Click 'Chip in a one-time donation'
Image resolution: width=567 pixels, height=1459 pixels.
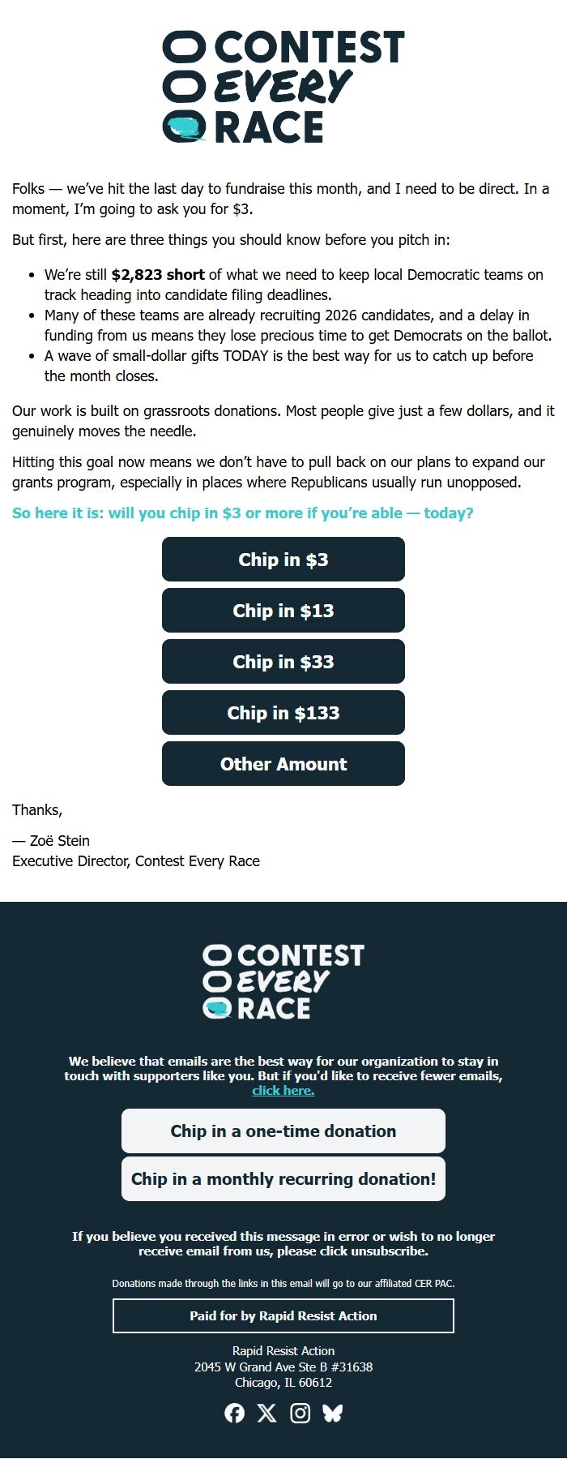coord(283,1131)
